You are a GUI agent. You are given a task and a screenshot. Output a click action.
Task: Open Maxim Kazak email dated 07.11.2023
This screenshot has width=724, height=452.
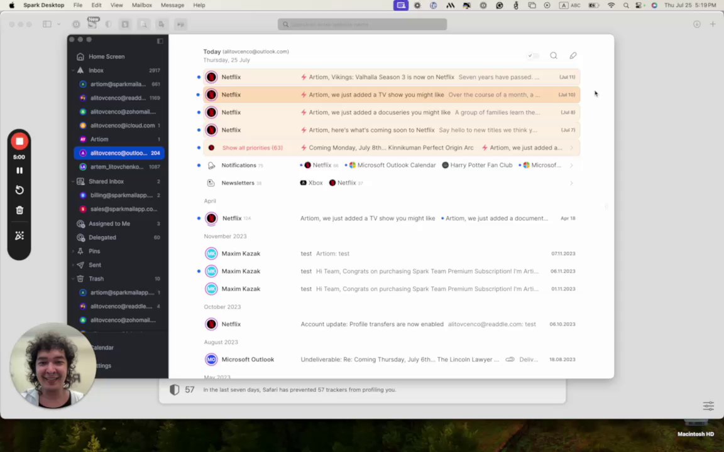(x=392, y=254)
